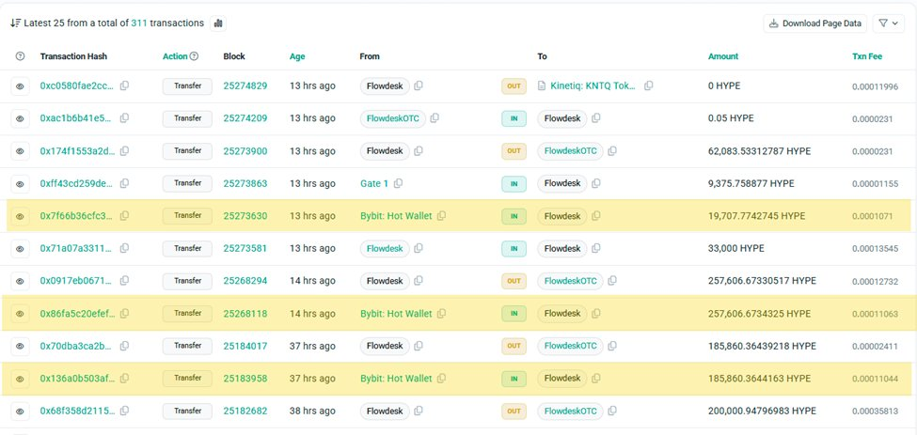
Task: Click the help icon beside Action header
Action: [195, 56]
